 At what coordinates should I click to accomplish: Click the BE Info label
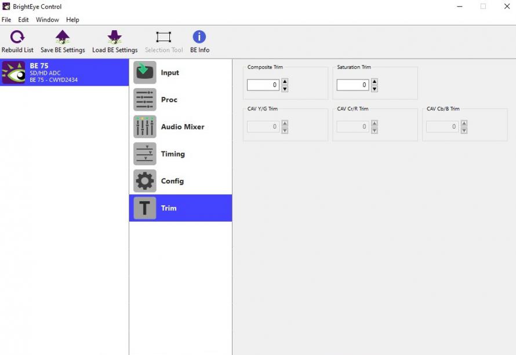pos(200,50)
